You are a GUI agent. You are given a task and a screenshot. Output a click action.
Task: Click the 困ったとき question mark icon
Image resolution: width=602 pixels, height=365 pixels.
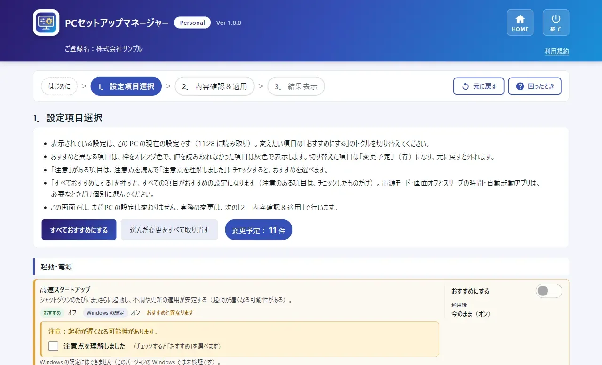pos(520,86)
